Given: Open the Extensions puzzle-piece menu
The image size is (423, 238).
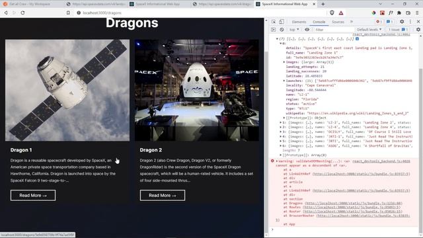Looking at the screenshot, I should [x=399, y=13].
